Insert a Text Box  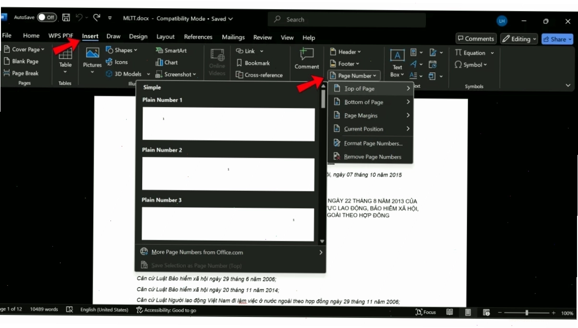397,63
